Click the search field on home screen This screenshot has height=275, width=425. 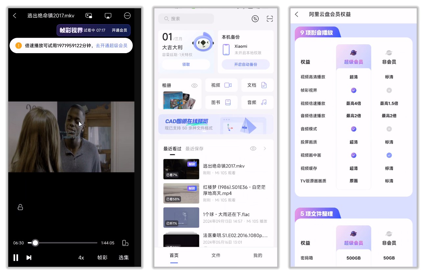[x=186, y=19]
